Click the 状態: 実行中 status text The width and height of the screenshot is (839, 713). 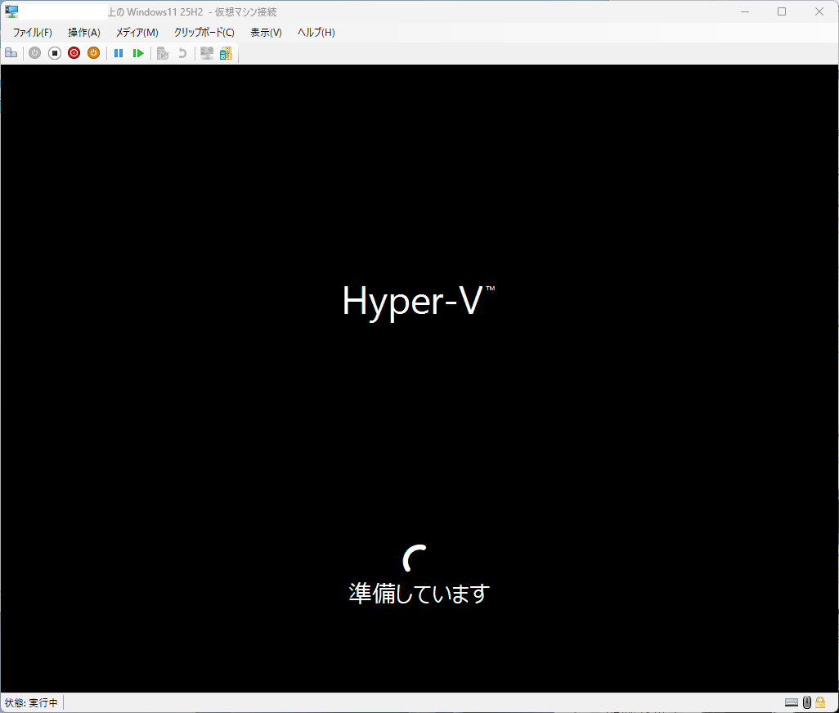[x=31, y=703]
